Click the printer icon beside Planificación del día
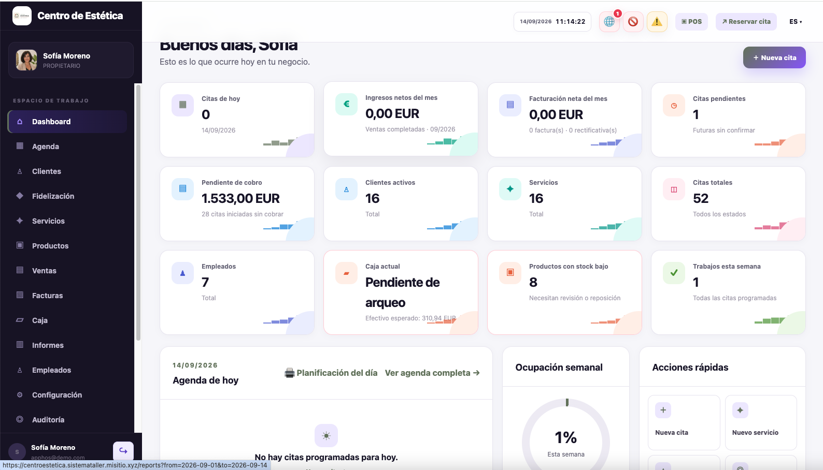Viewport: 823px width, 470px height. [x=290, y=373]
